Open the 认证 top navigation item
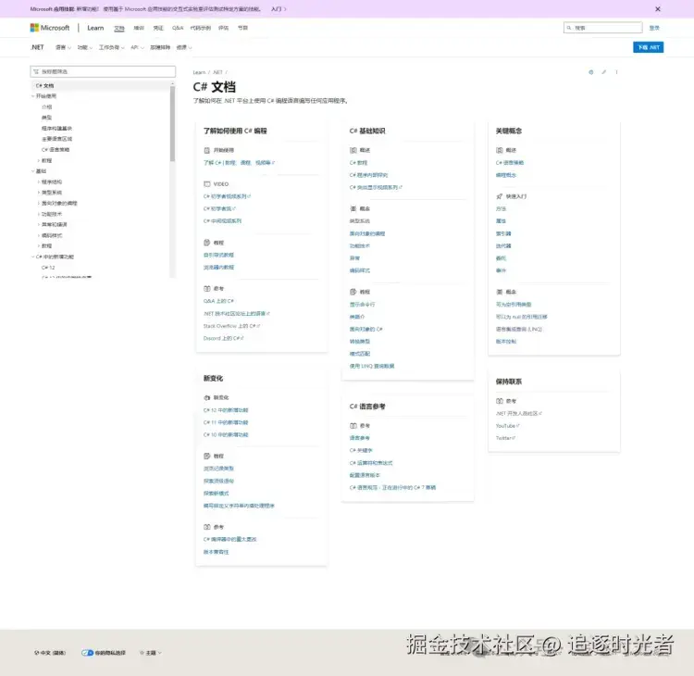The image size is (694, 676). [x=158, y=28]
